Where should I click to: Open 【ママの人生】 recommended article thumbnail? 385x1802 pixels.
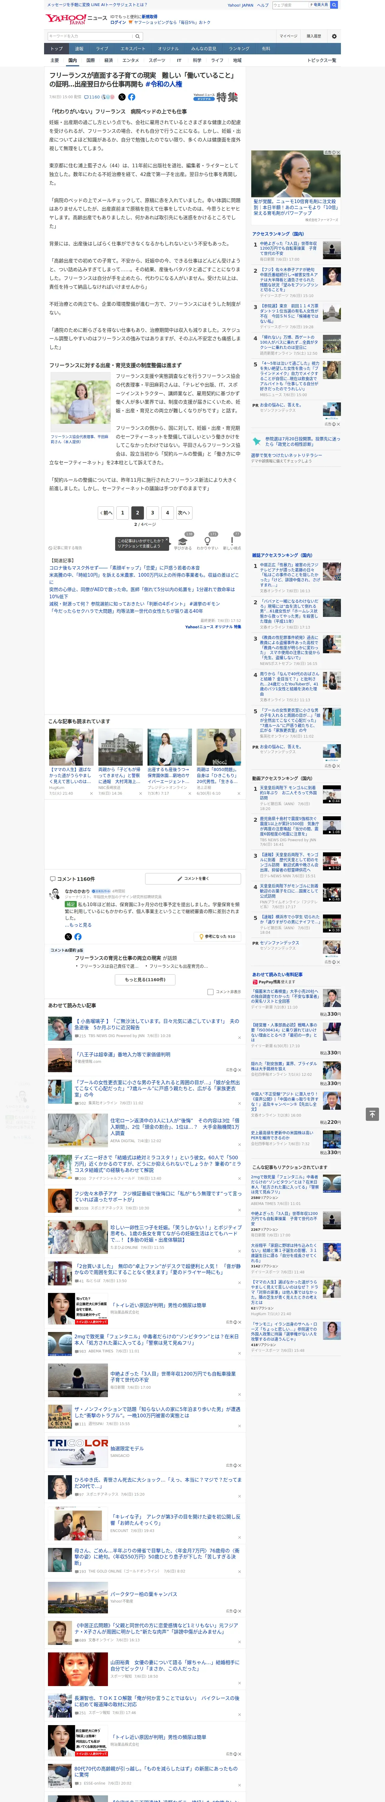(x=71, y=747)
